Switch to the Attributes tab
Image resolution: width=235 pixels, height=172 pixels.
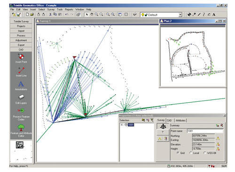point(180,120)
